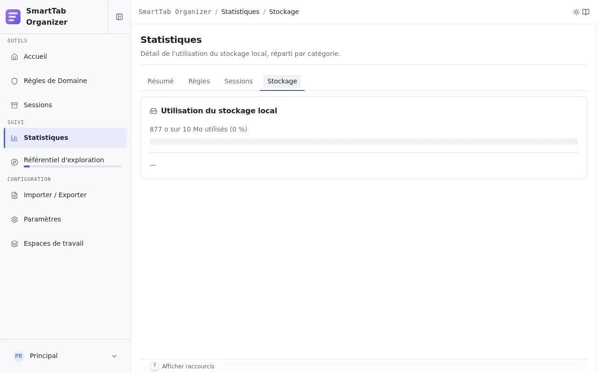597x373 pixels.
Task: Click the Statistiques page heading
Action: tap(171, 40)
